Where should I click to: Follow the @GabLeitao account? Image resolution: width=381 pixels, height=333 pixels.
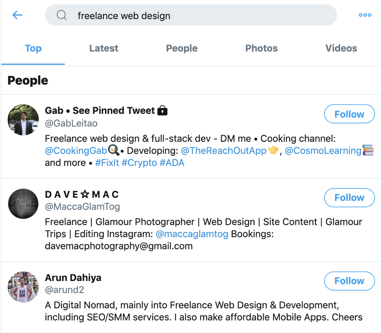pyautogui.click(x=349, y=114)
